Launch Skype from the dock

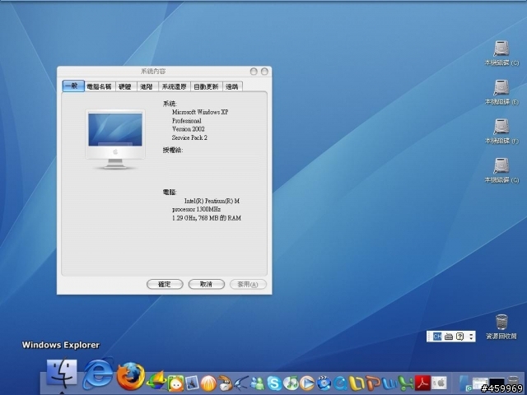[x=274, y=383]
